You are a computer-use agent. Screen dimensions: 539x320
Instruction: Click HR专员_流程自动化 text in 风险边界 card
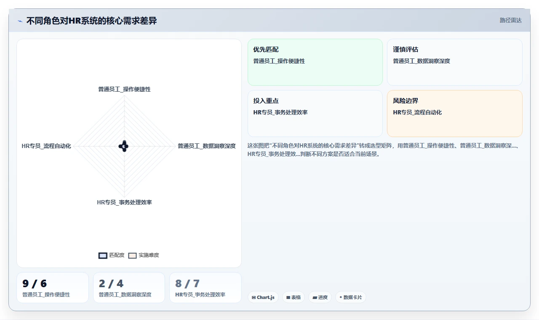pyautogui.click(x=417, y=112)
